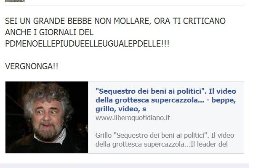Select the description line starting with Grillo
Viewport: 253px width, 168px height.
(165, 136)
